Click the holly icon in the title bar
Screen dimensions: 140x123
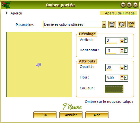(x=6, y=5)
